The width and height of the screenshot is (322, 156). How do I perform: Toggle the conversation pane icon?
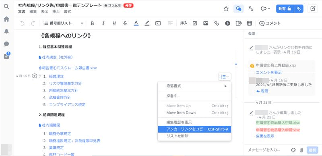(239, 8)
